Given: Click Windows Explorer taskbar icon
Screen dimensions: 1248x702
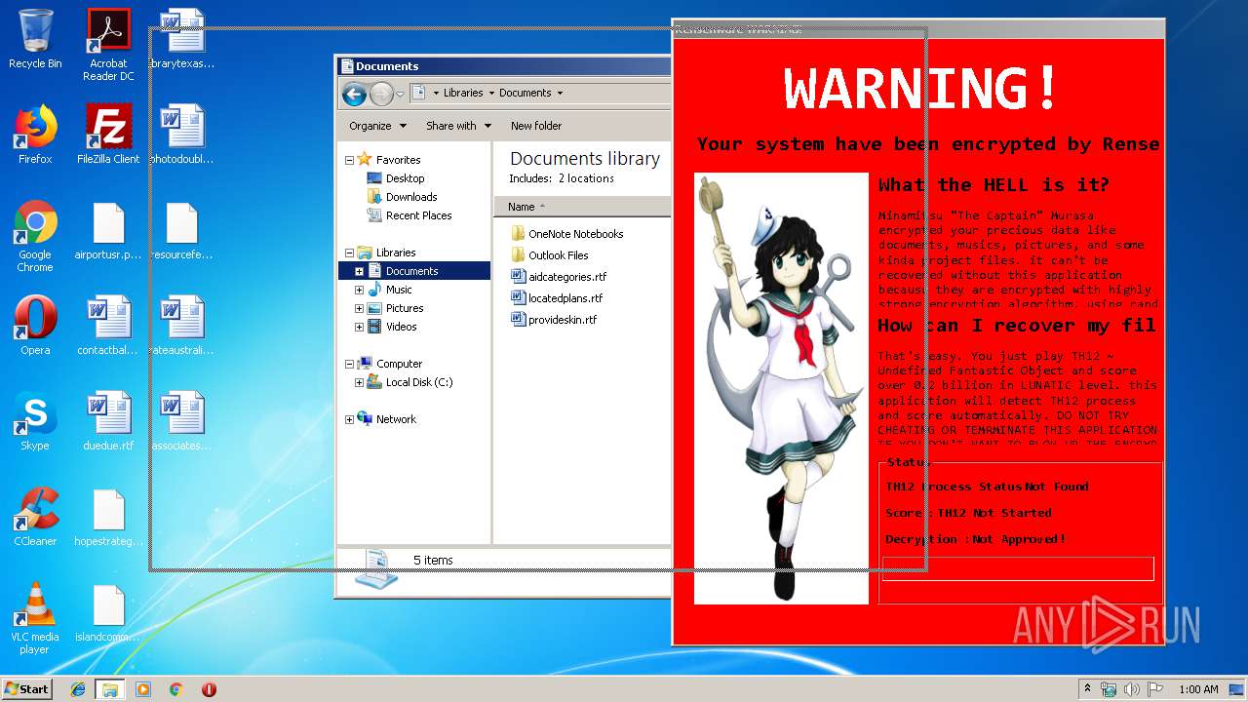Looking at the screenshot, I should 110,689.
